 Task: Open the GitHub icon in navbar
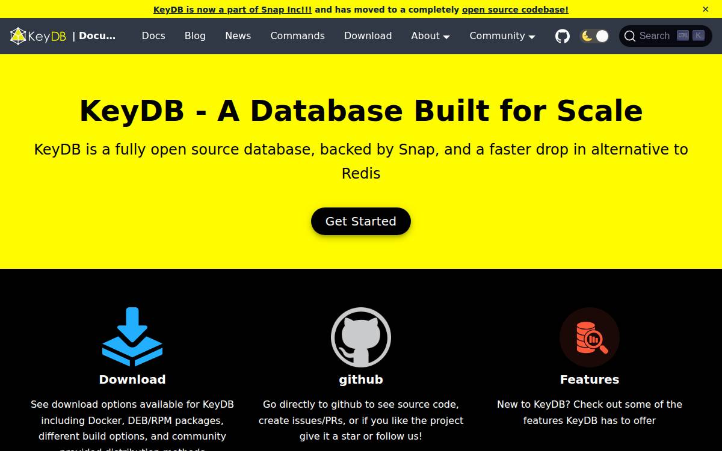coord(563,36)
